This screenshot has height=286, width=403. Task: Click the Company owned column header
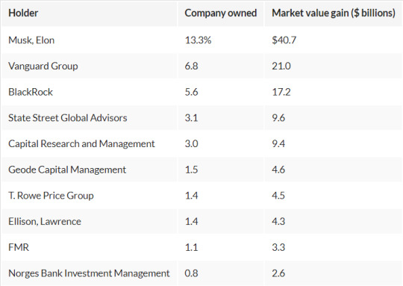point(220,13)
